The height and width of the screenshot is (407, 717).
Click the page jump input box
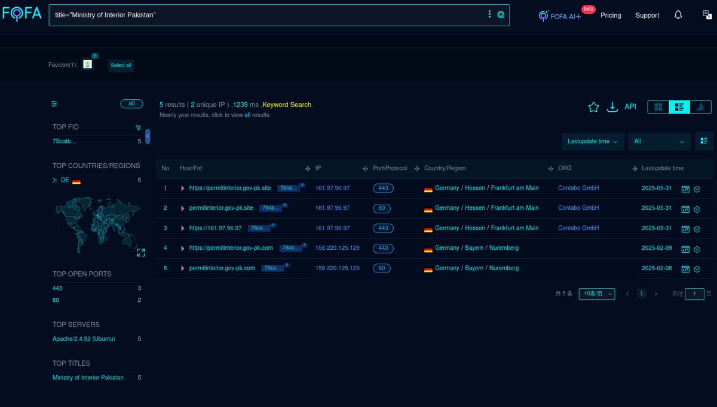694,294
